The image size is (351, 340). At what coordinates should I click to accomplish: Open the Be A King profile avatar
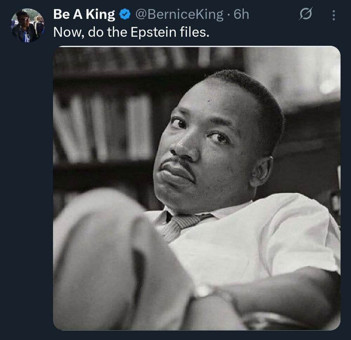28,25
